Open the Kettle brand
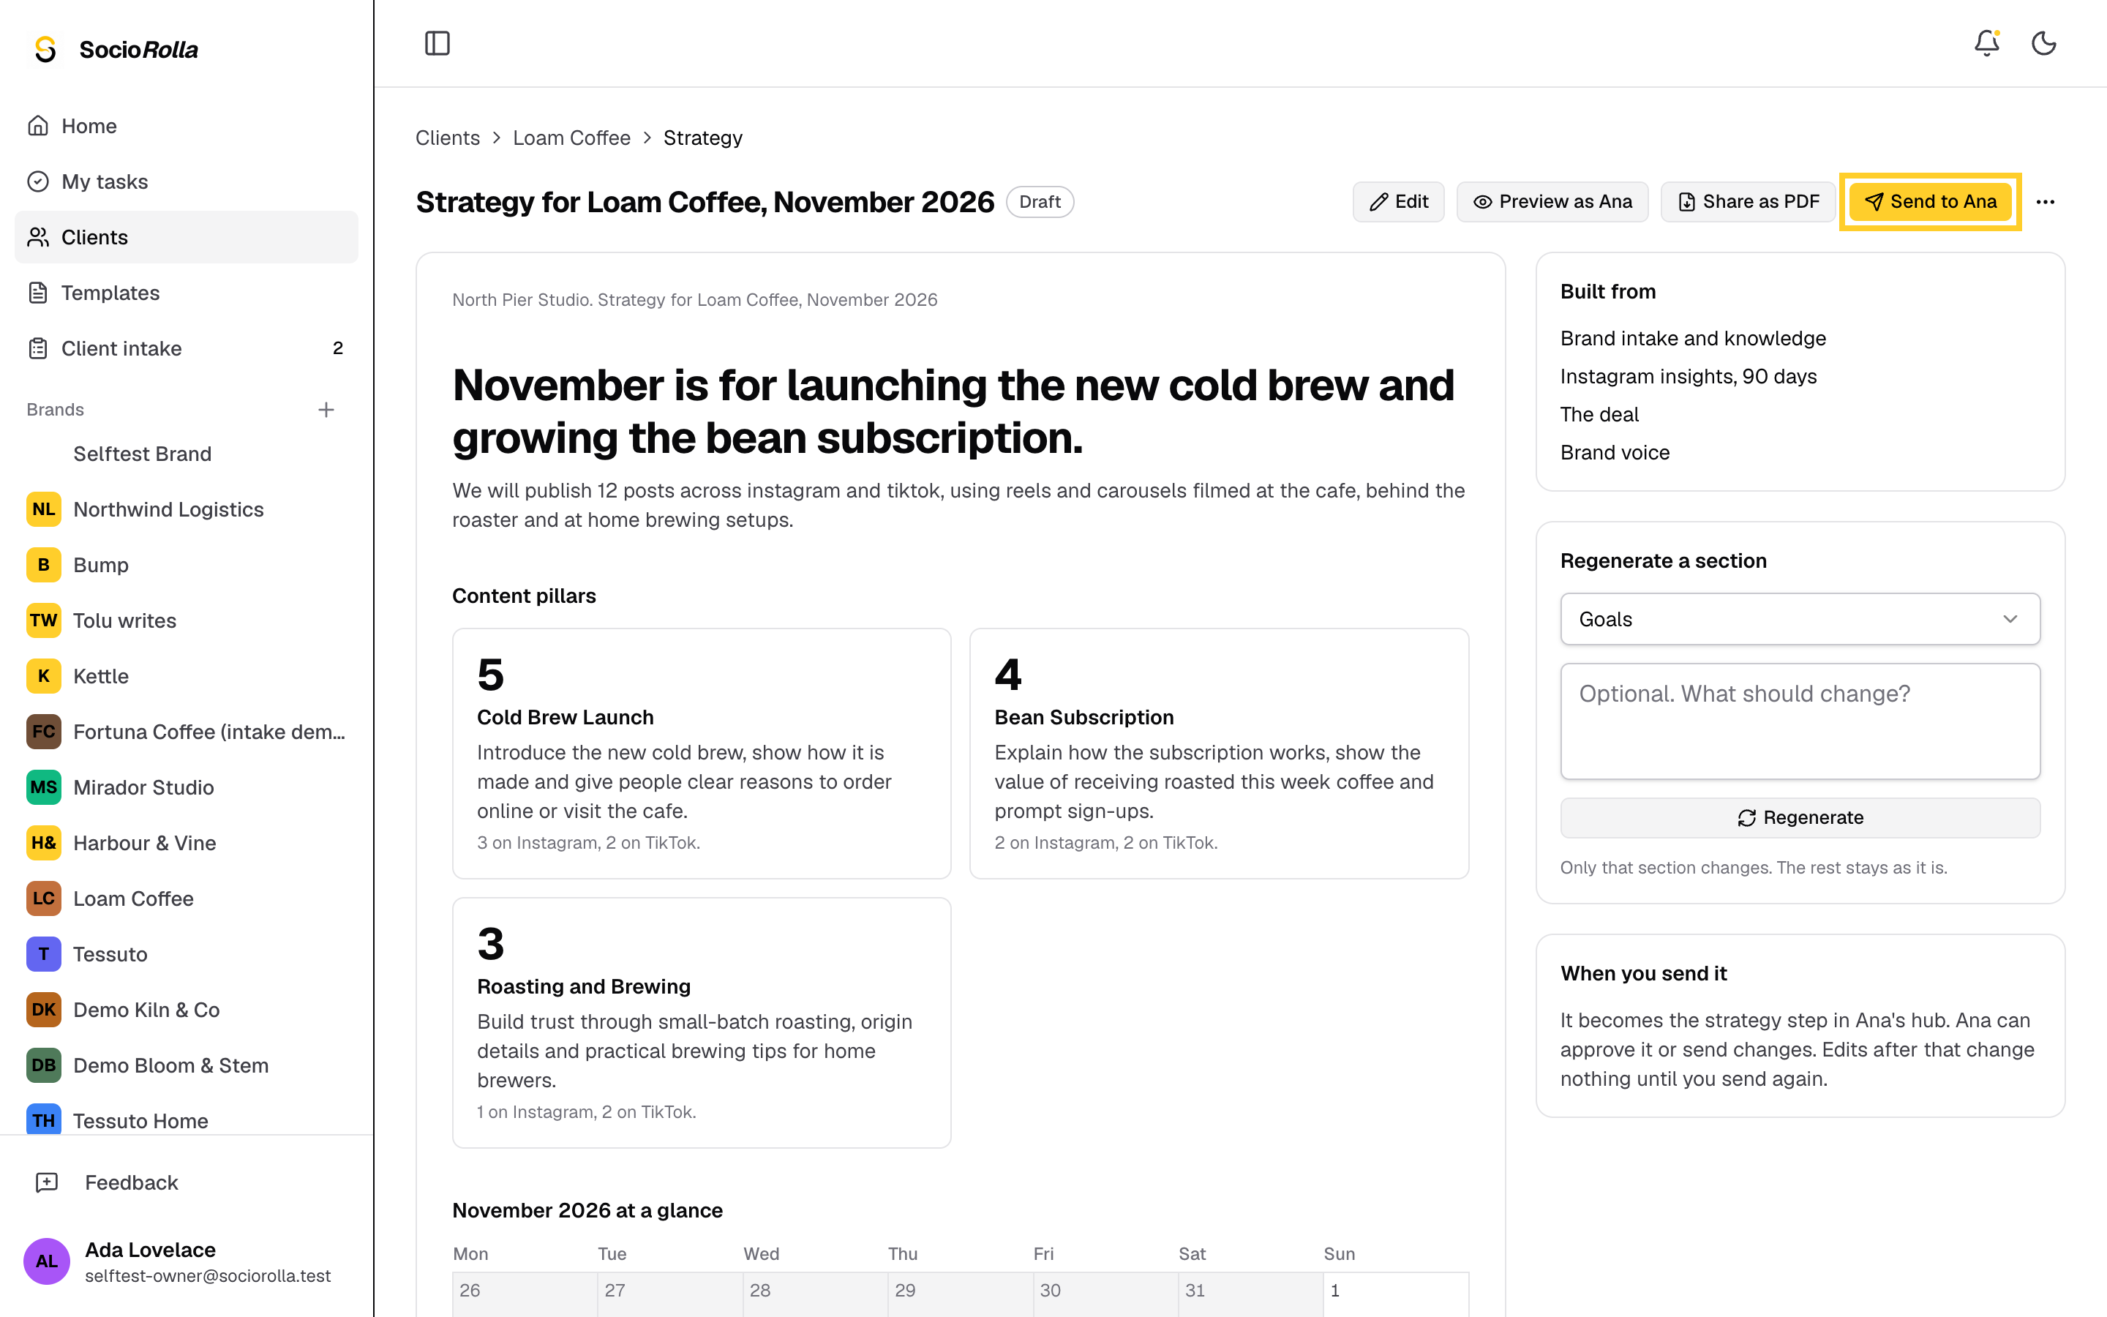 coord(187,676)
